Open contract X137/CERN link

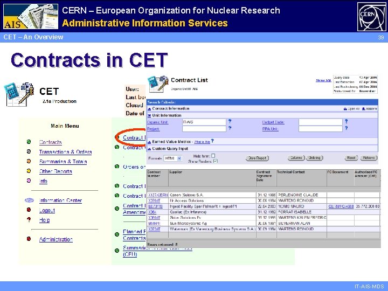click(x=158, y=195)
